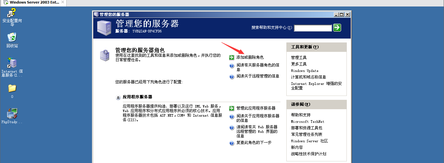Open the 常见管理任务列表 link
The height and width of the screenshot is (163, 444).
[307, 134]
